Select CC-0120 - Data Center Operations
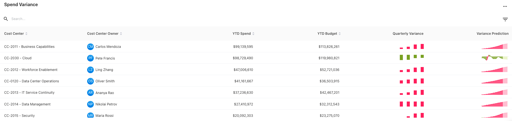Image resolution: width=512 pixels, height=121 pixels. coord(31,81)
